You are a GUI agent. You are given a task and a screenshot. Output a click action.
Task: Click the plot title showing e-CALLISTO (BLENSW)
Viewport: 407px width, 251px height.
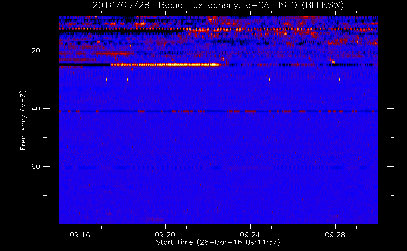coord(218,5)
